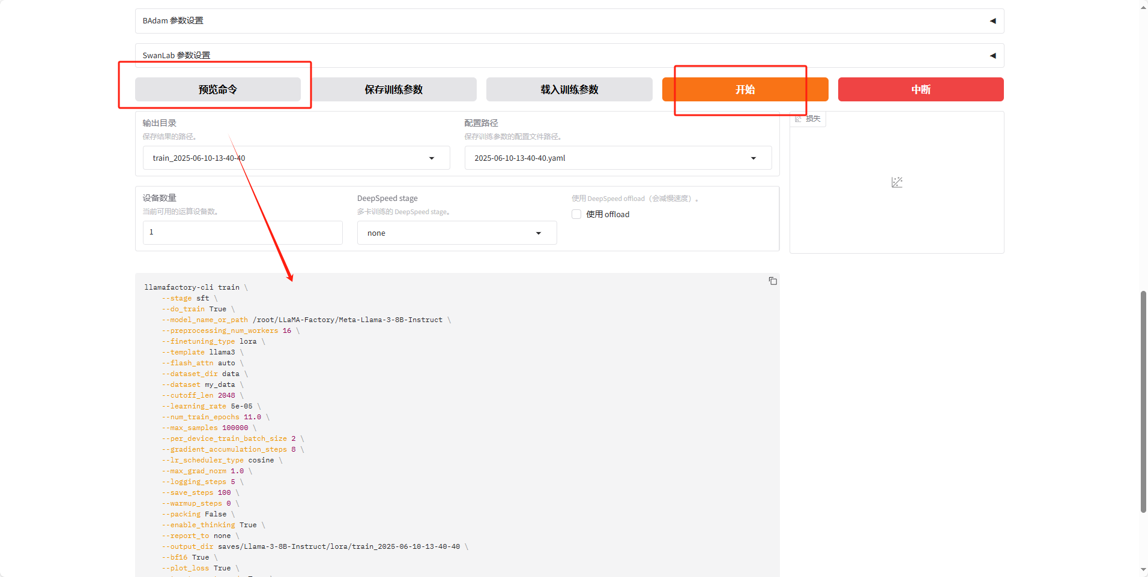Screen dimensions: 1148x577
Task: Click the '--dataset_dir data' line
Action: tap(205, 374)
